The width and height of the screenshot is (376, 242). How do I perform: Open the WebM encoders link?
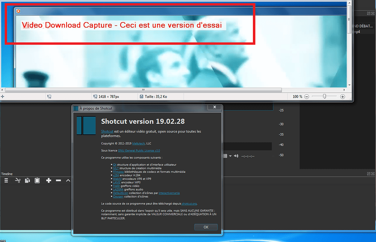(x=117, y=179)
